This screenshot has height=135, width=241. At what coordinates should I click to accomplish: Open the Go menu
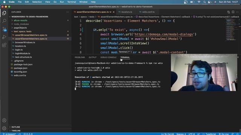55,2
